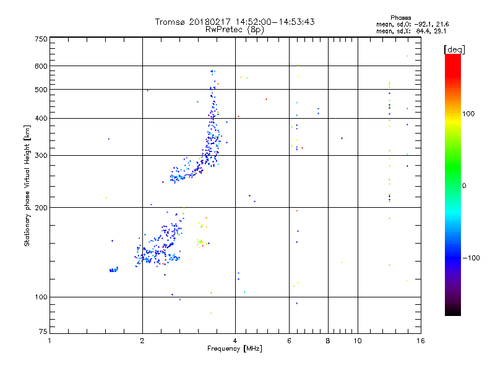The image size is (495, 371).
Task: Click the colorbar label '0'
Action: click(464, 186)
